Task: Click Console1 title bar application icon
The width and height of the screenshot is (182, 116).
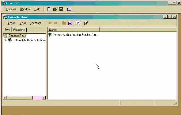Action: click(x=4, y=3)
